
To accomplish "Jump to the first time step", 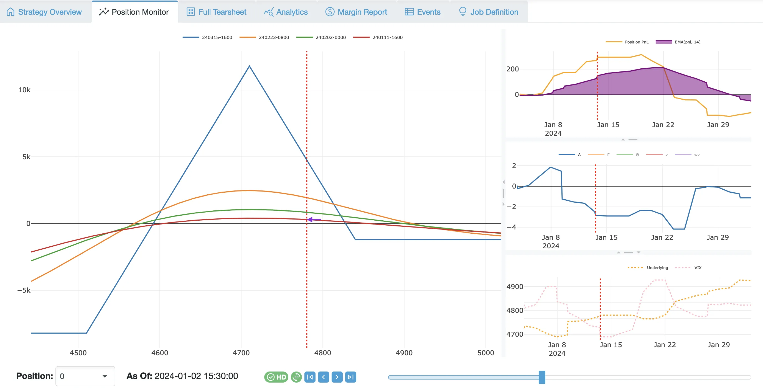I will point(310,377).
